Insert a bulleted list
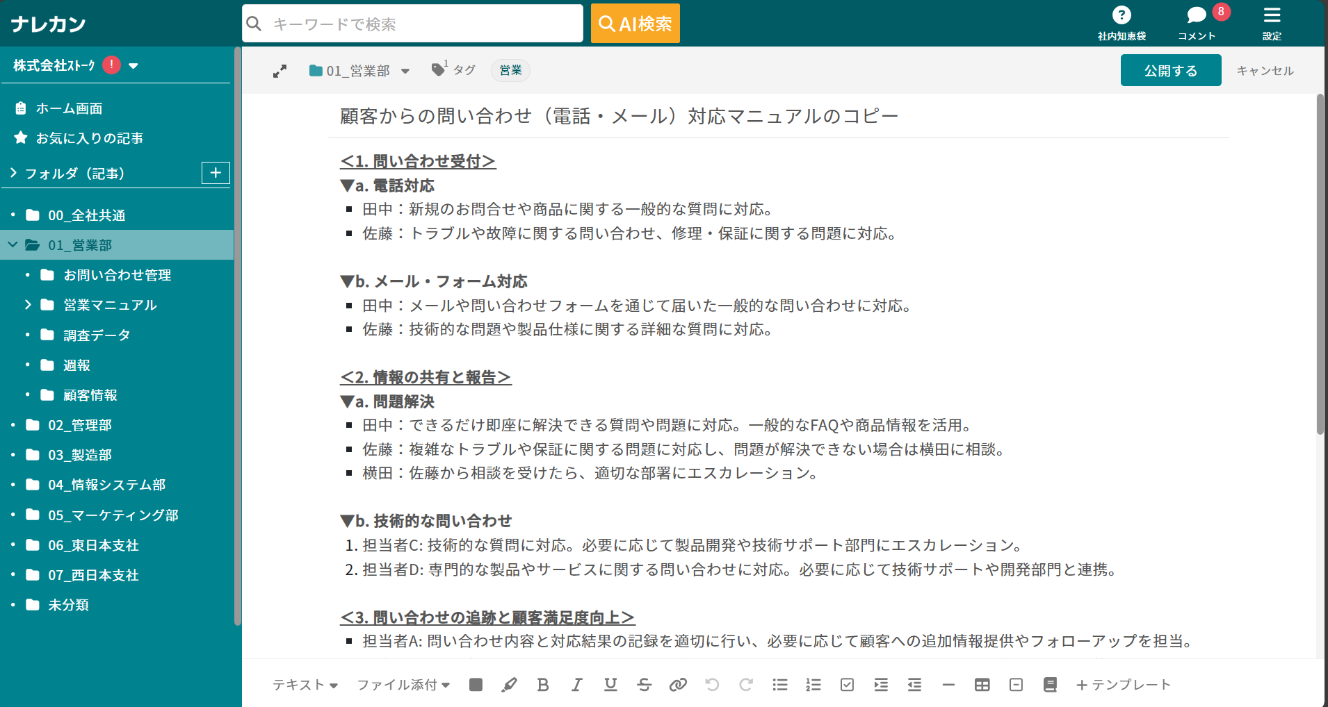 pyautogui.click(x=779, y=685)
